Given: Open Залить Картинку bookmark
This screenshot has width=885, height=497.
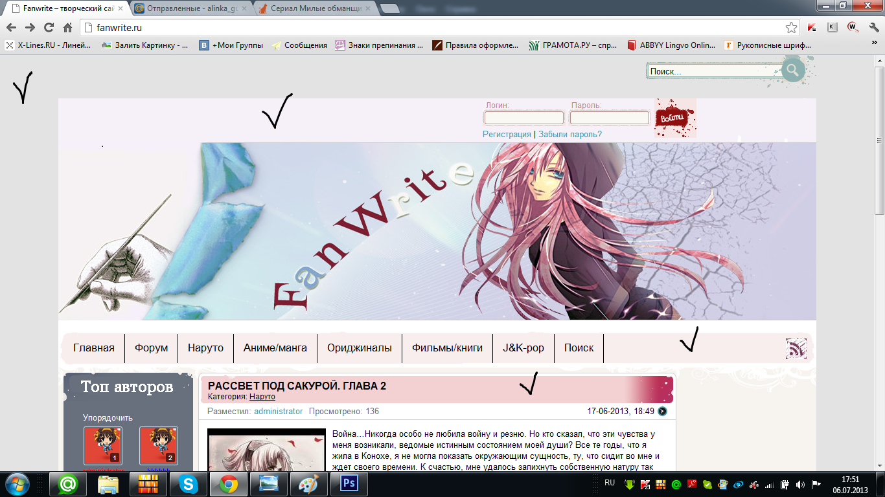Looking at the screenshot, I should [145, 45].
